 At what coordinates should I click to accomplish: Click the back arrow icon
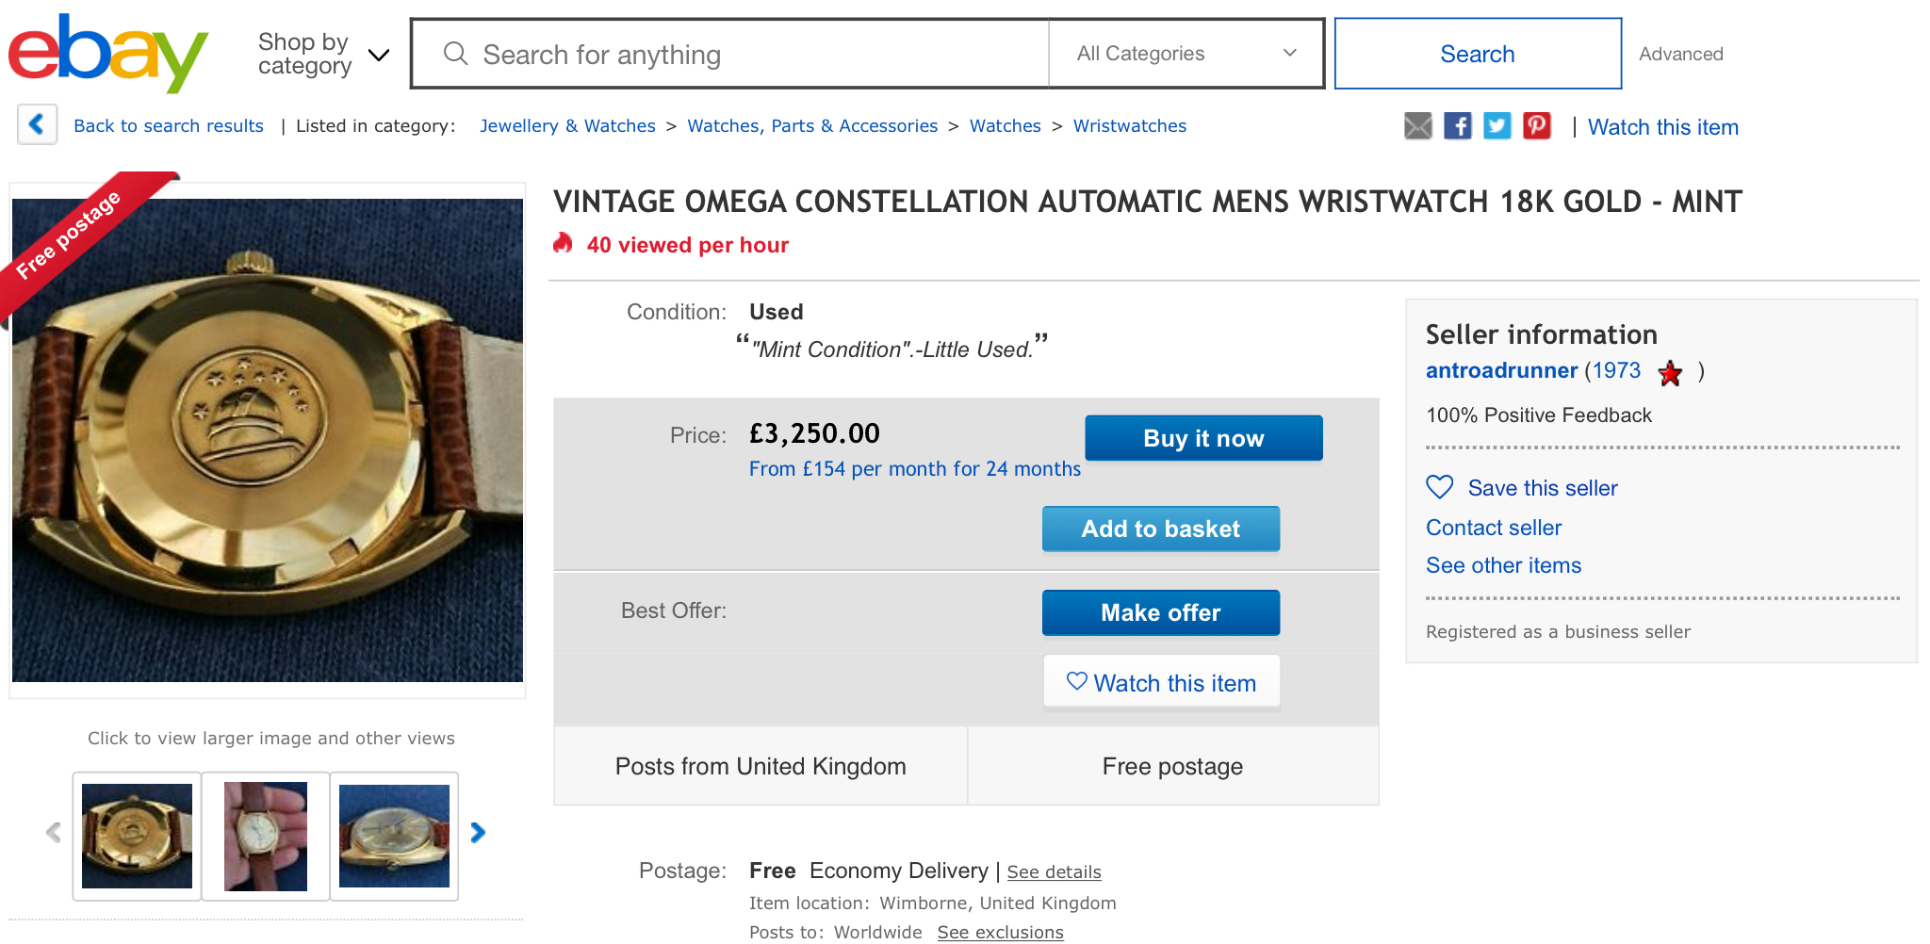tap(37, 124)
